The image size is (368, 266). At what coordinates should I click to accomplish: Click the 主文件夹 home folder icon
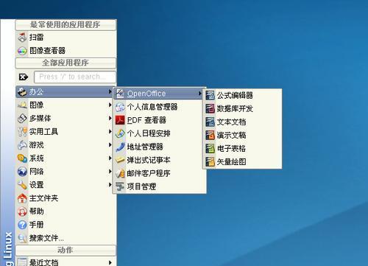tap(22, 198)
